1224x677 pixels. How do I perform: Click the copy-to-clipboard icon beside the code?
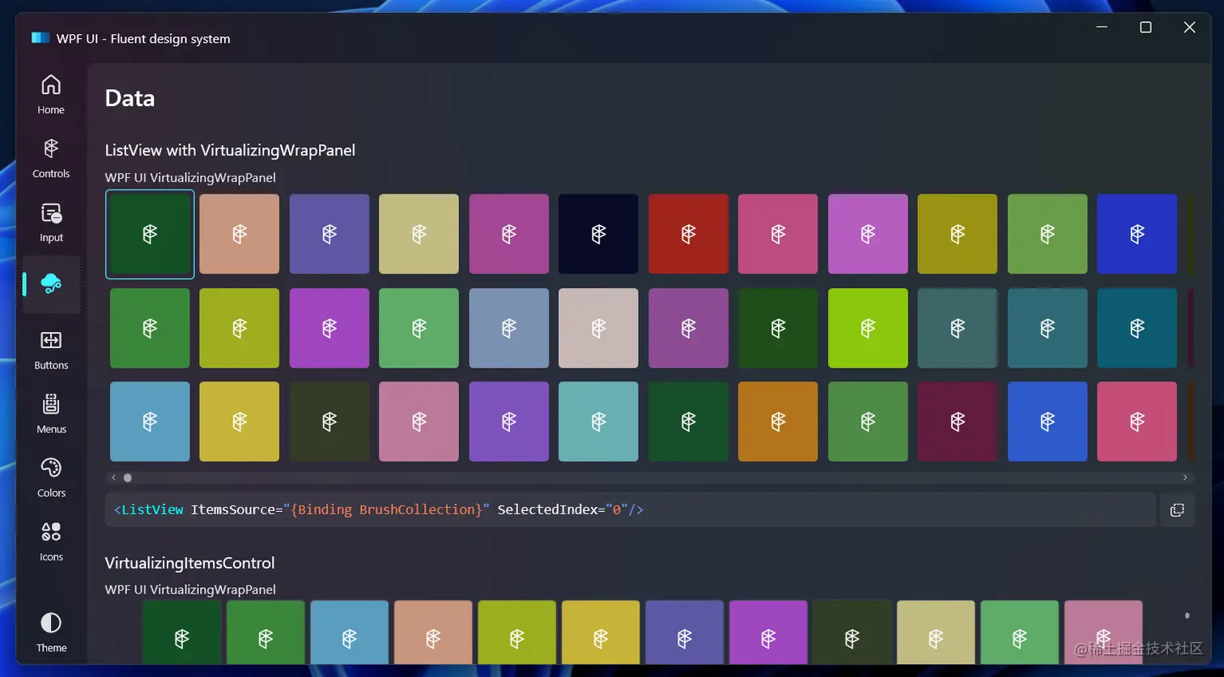(x=1176, y=509)
